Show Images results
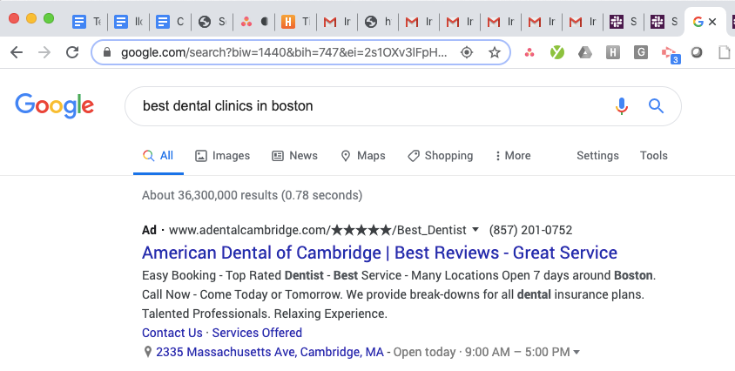The height and width of the screenshot is (371, 735). [x=223, y=156]
